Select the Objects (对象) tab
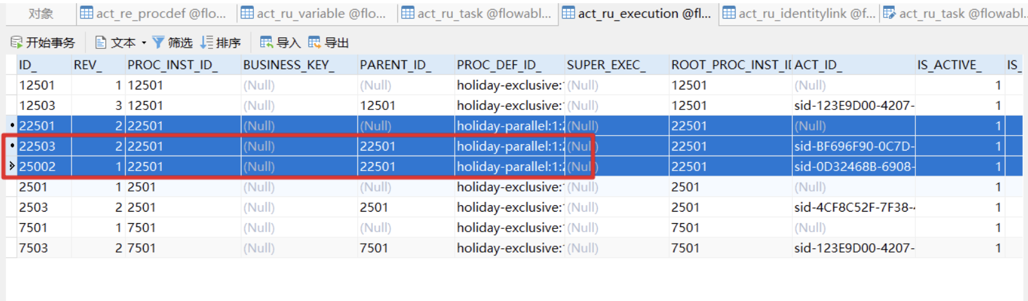 click(x=41, y=14)
